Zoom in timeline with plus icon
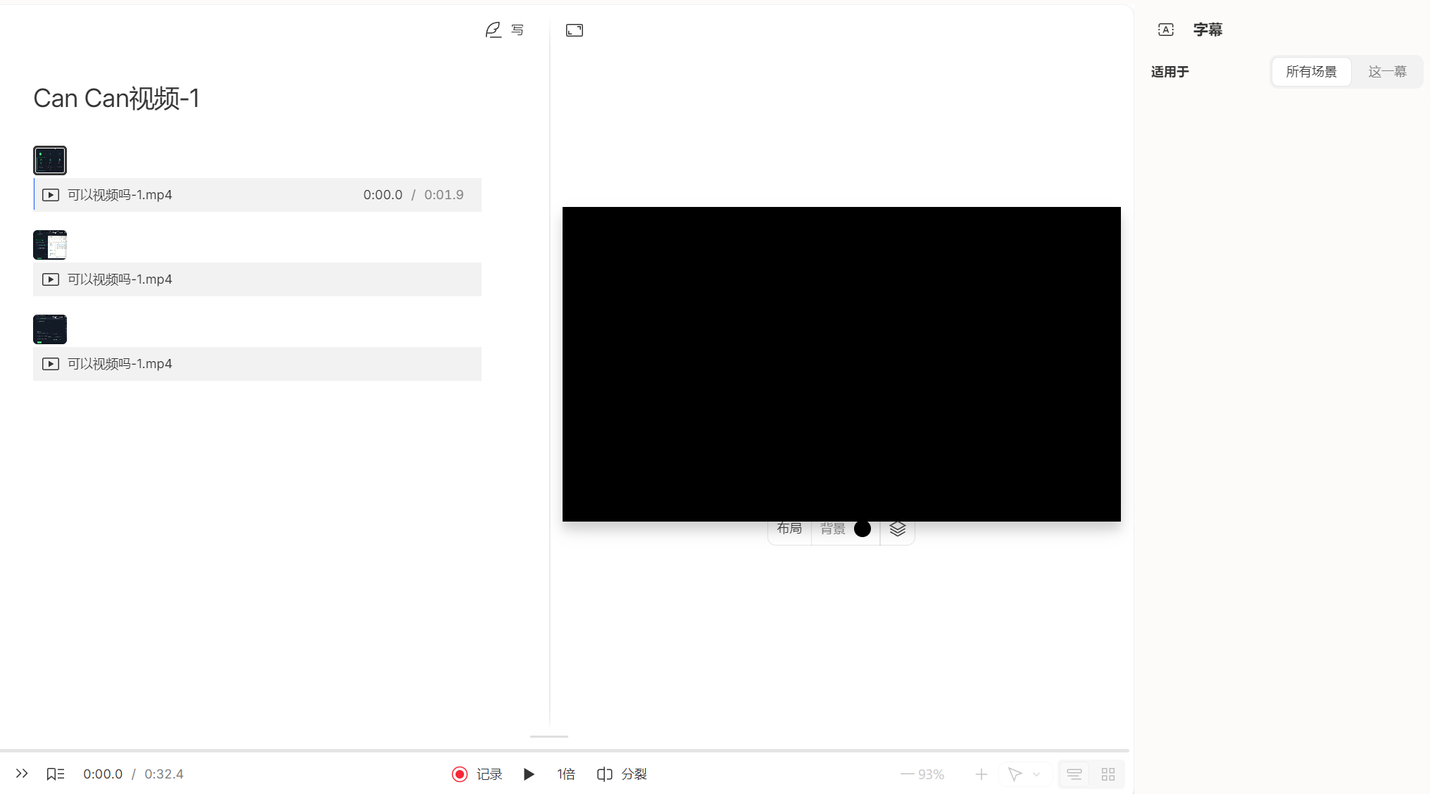Screen dimensions: 1430x794 click(x=981, y=774)
